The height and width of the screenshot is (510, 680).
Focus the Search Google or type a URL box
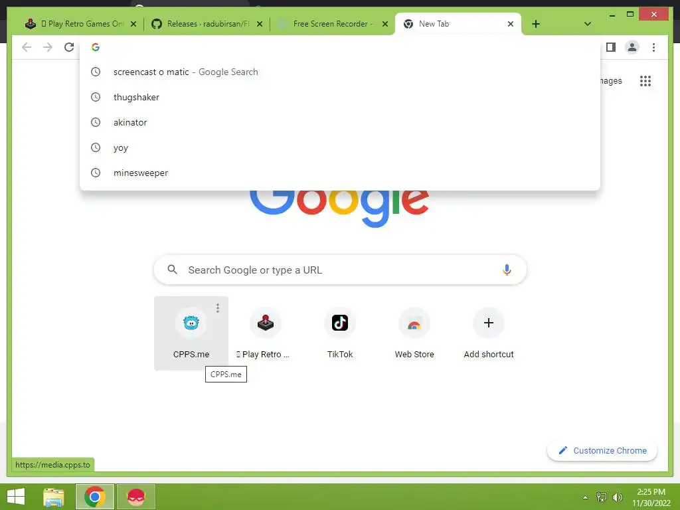pyautogui.click(x=340, y=270)
